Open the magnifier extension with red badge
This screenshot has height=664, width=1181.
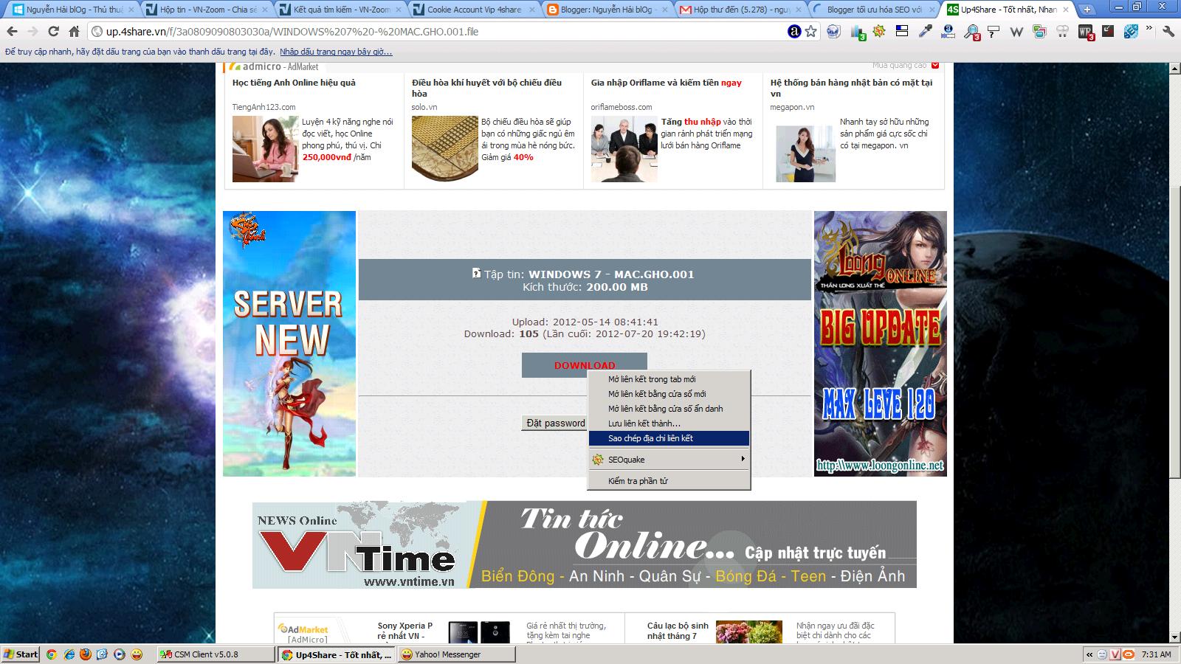pyautogui.click(x=972, y=32)
